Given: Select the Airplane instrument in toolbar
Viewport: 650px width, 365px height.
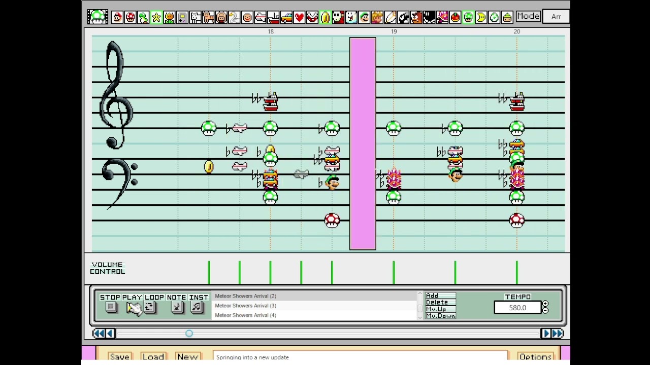Looking at the screenshot, I should pos(260,17).
